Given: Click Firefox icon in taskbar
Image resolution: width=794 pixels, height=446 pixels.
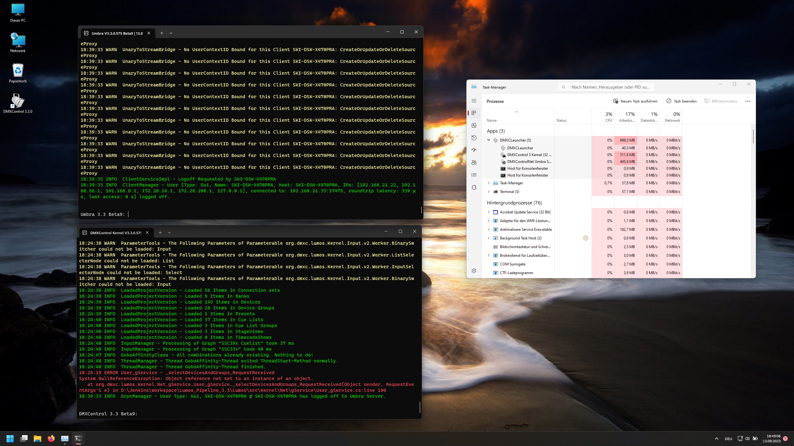Looking at the screenshot, I should point(51,439).
